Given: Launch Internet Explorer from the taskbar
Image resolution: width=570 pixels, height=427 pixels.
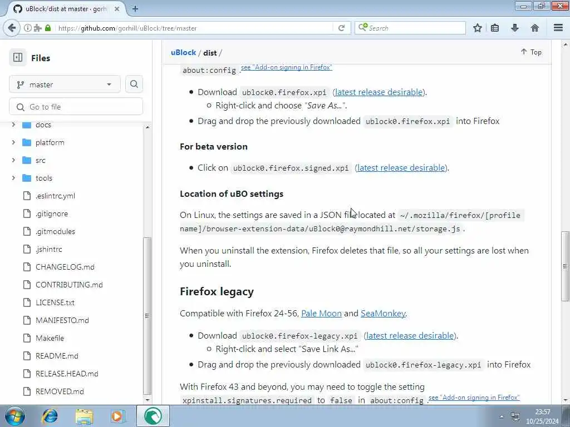Looking at the screenshot, I should [50, 416].
